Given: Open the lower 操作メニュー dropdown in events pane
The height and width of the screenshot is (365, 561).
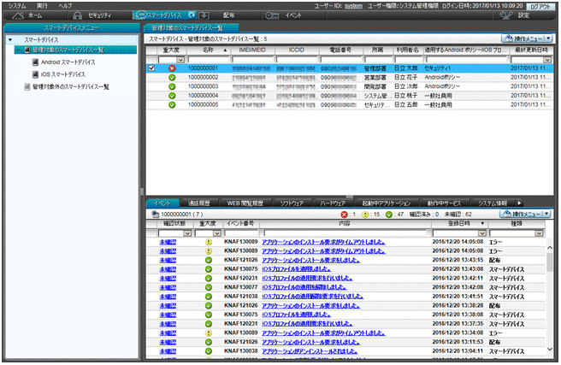Looking at the screenshot, I should (528, 213).
